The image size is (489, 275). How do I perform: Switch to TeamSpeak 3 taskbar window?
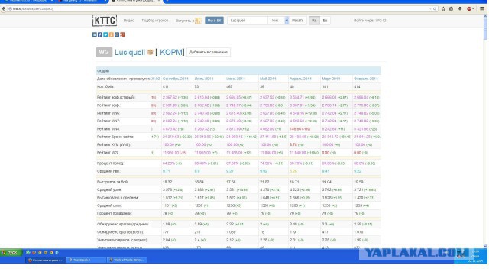[86, 260]
